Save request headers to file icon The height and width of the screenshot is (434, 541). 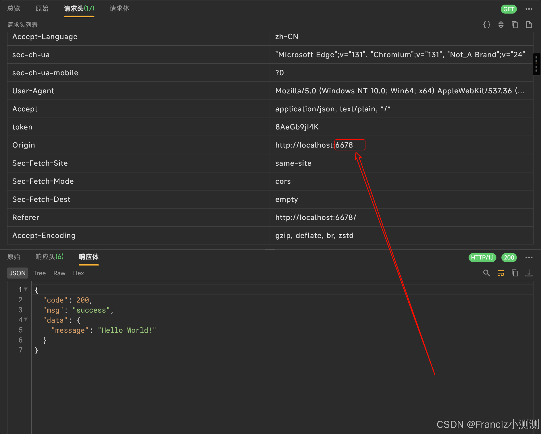(529, 25)
